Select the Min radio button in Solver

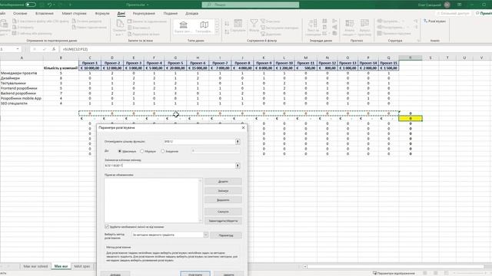tap(141, 151)
